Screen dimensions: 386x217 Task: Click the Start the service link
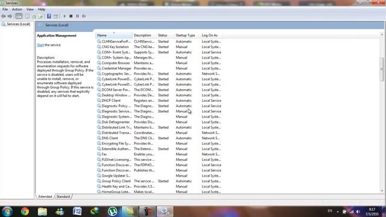point(40,45)
